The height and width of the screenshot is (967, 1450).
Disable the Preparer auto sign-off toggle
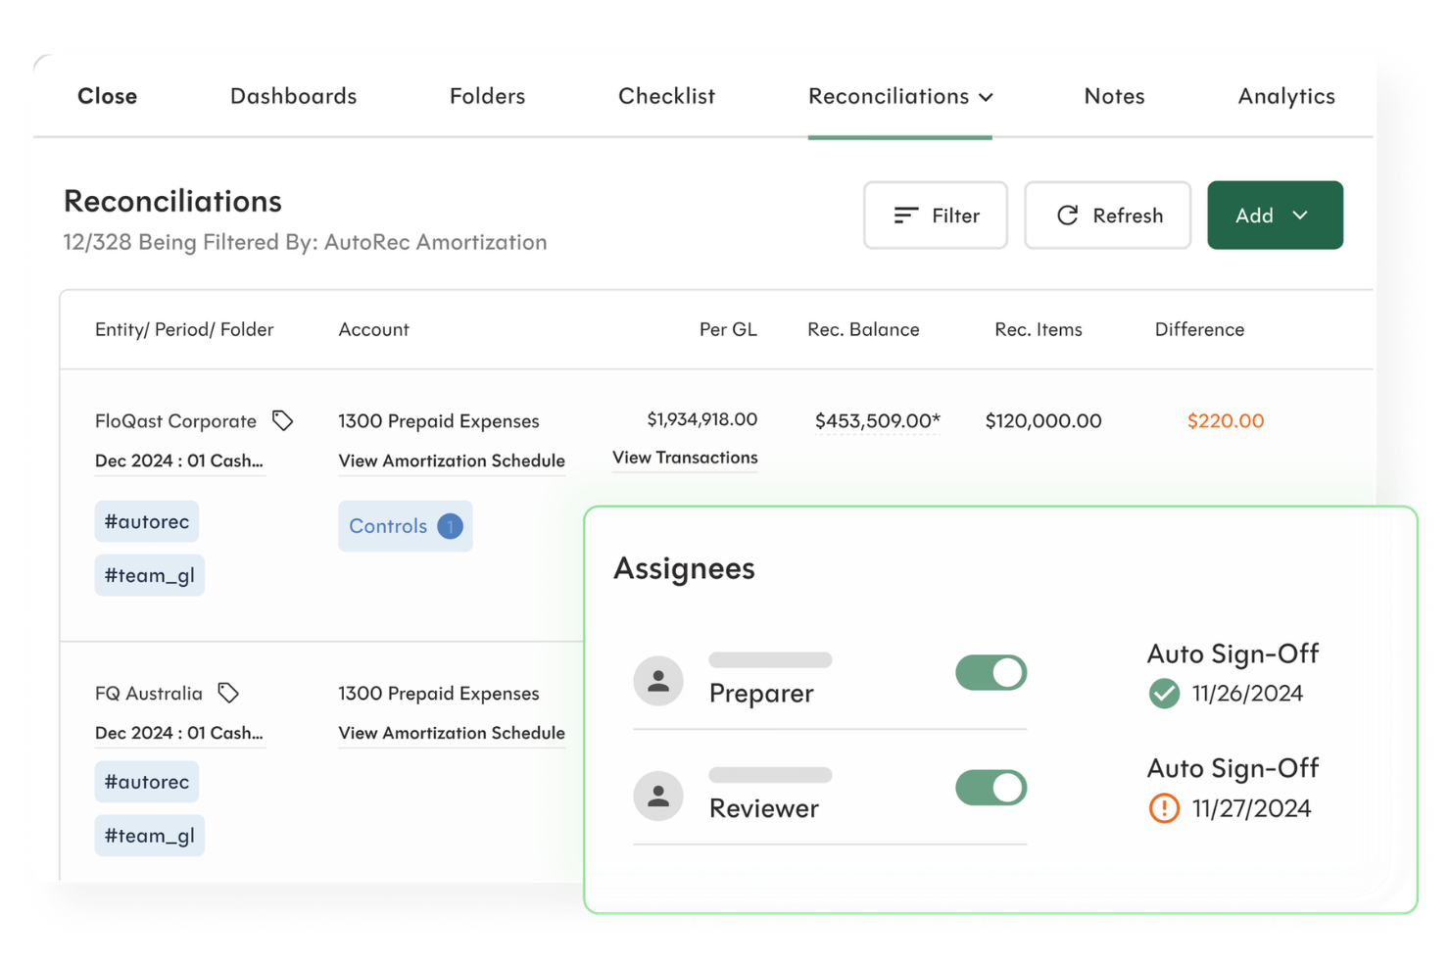tap(991, 672)
